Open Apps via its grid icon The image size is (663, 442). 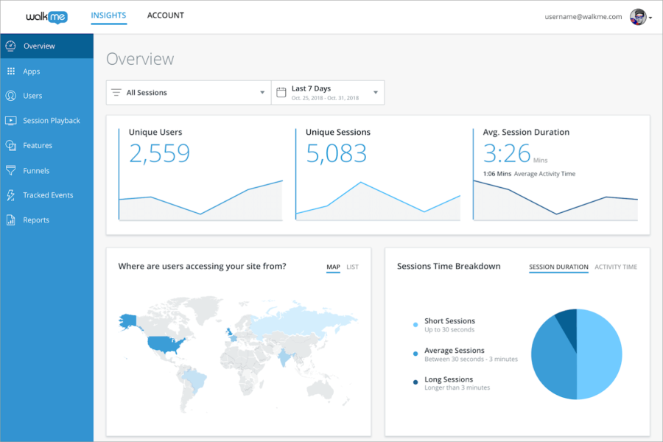tap(10, 71)
